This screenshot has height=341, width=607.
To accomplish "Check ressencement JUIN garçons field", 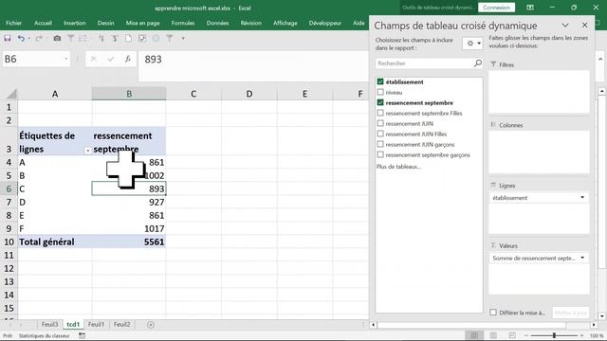I will click(x=380, y=144).
